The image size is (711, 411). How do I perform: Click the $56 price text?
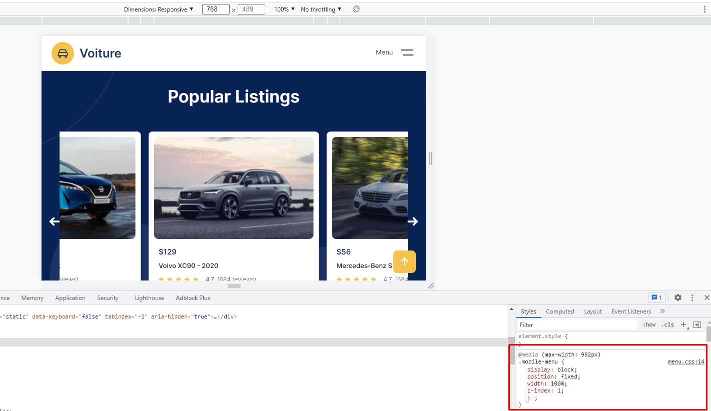(x=344, y=252)
